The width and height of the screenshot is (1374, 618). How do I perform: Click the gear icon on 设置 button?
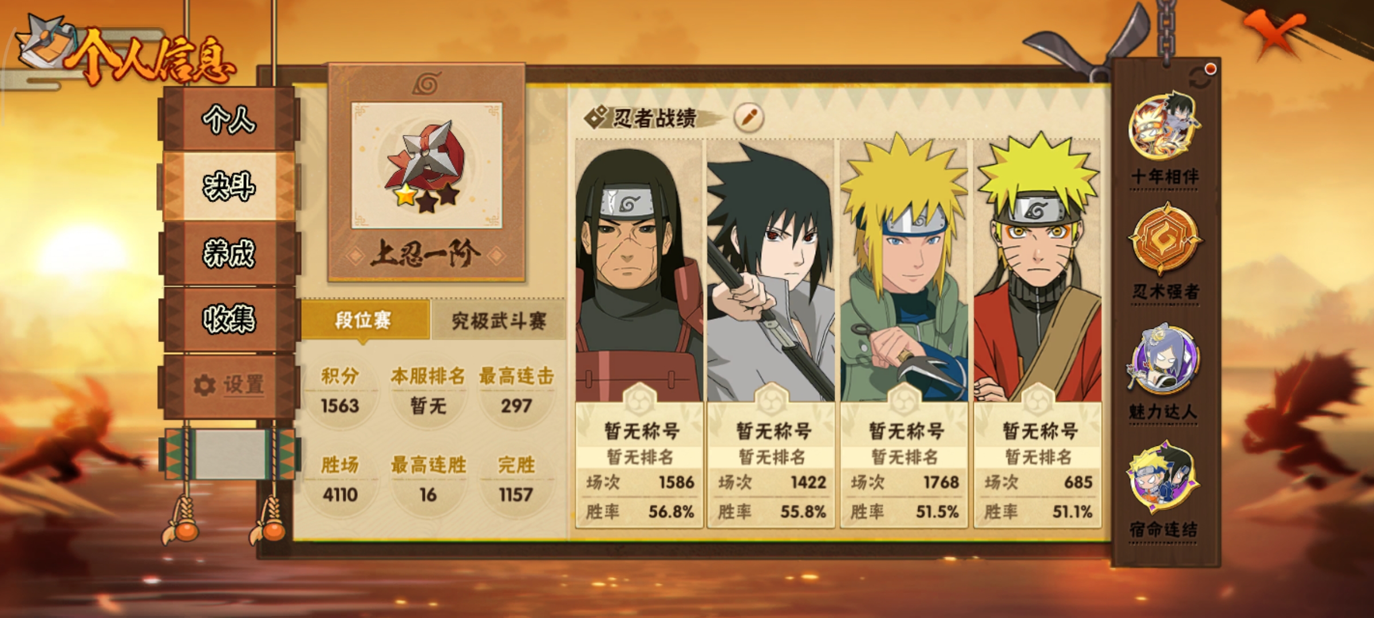point(204,385)
